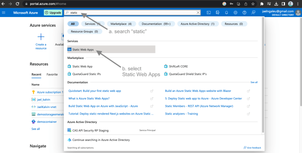This screenshot has width=302, height=153.
Task: Click the browser downloads icon
Action: click(276, 4)
